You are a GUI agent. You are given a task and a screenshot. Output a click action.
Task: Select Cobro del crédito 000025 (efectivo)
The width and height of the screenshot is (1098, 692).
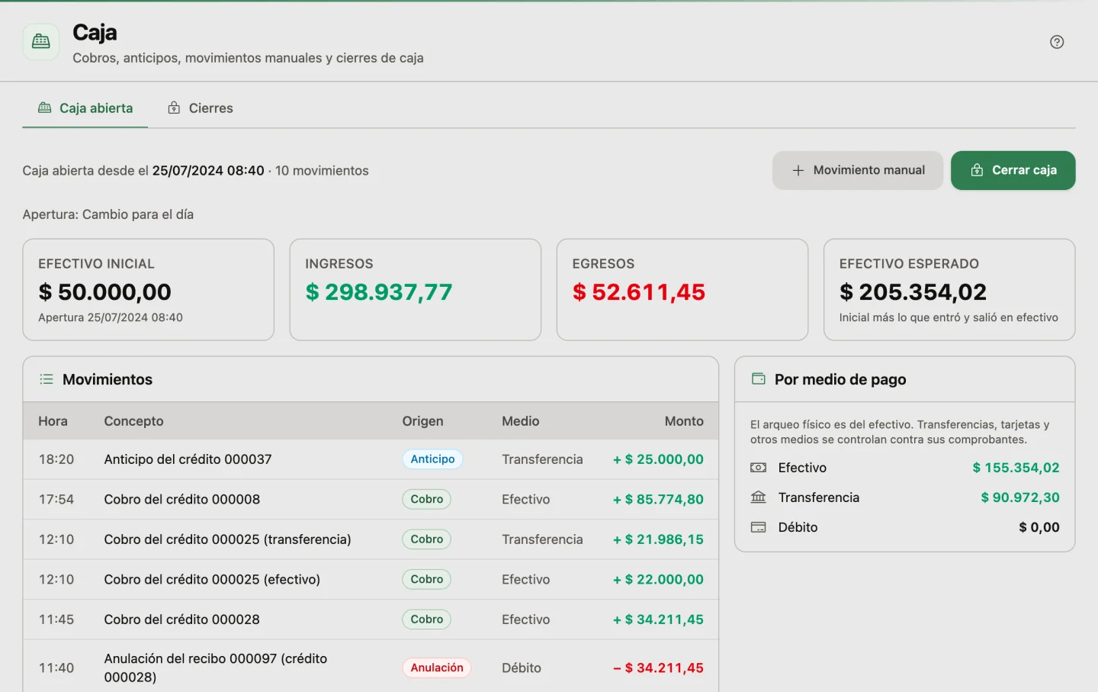click(x=371, y=579)
